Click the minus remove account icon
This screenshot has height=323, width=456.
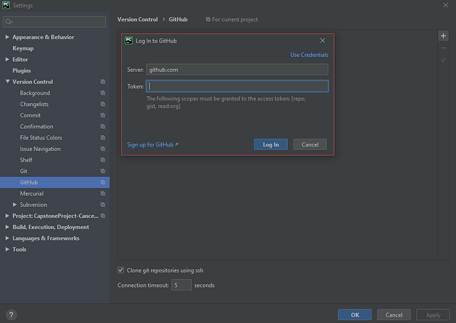443,48
